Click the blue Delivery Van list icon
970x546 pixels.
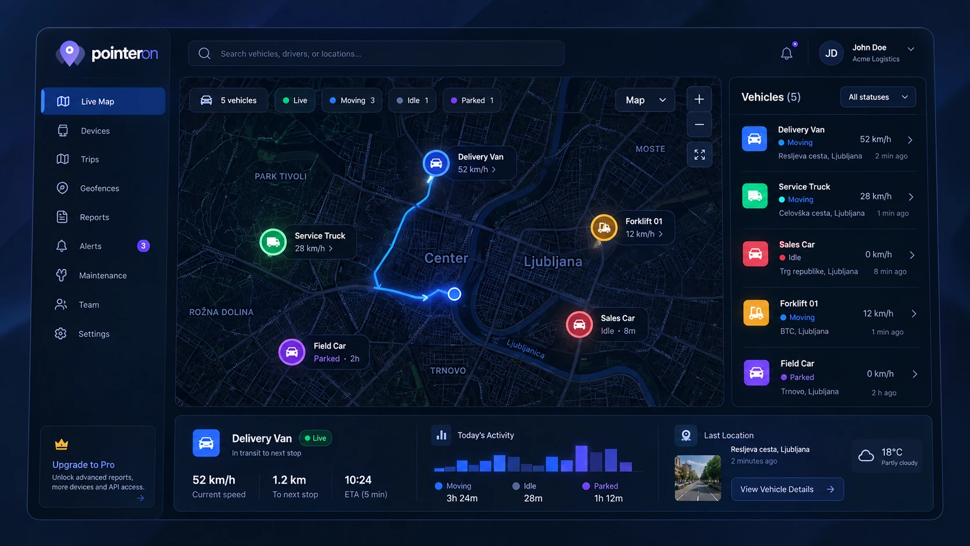[x=754, y=139]
